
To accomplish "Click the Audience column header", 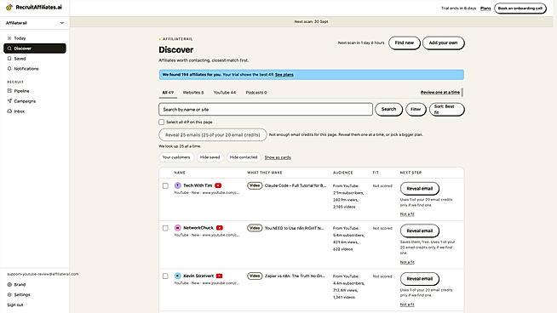I will [x=342, y=173].
